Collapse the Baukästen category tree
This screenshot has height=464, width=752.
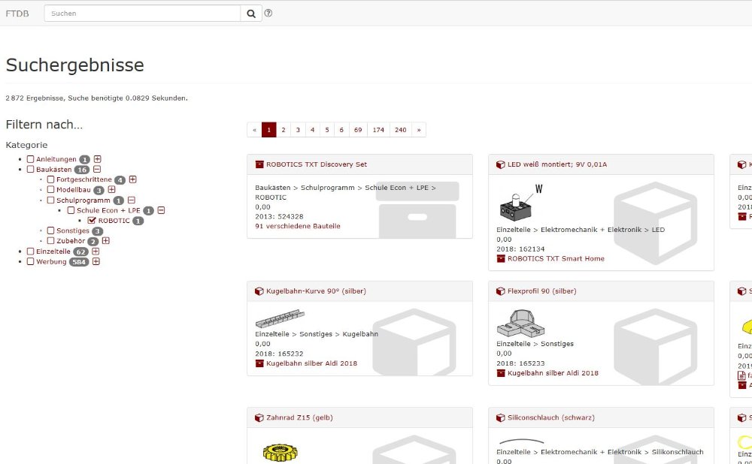pyautogui.click(x=97, y=169)
